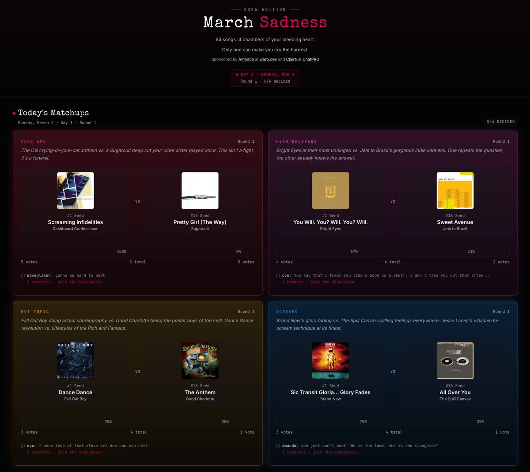Screen dimensions: 530x472
Task: Select Pretty Girl (The Way) album cover
Action: pyautogui.click(x=200, y=190)
